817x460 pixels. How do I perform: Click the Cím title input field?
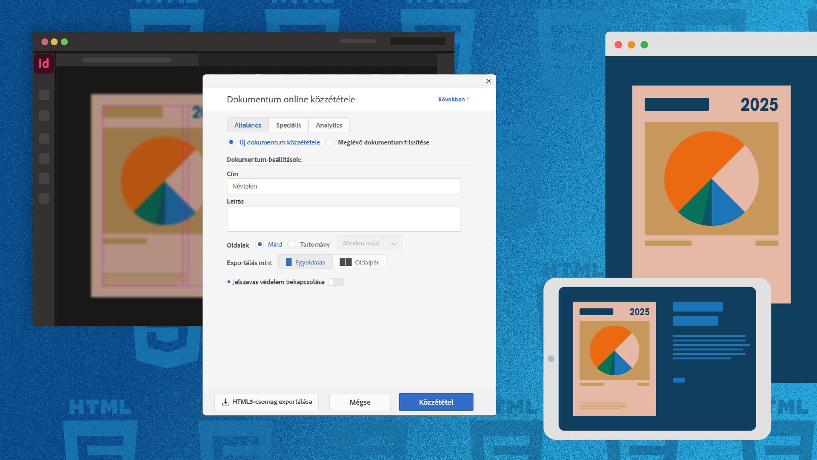(343, 186)
